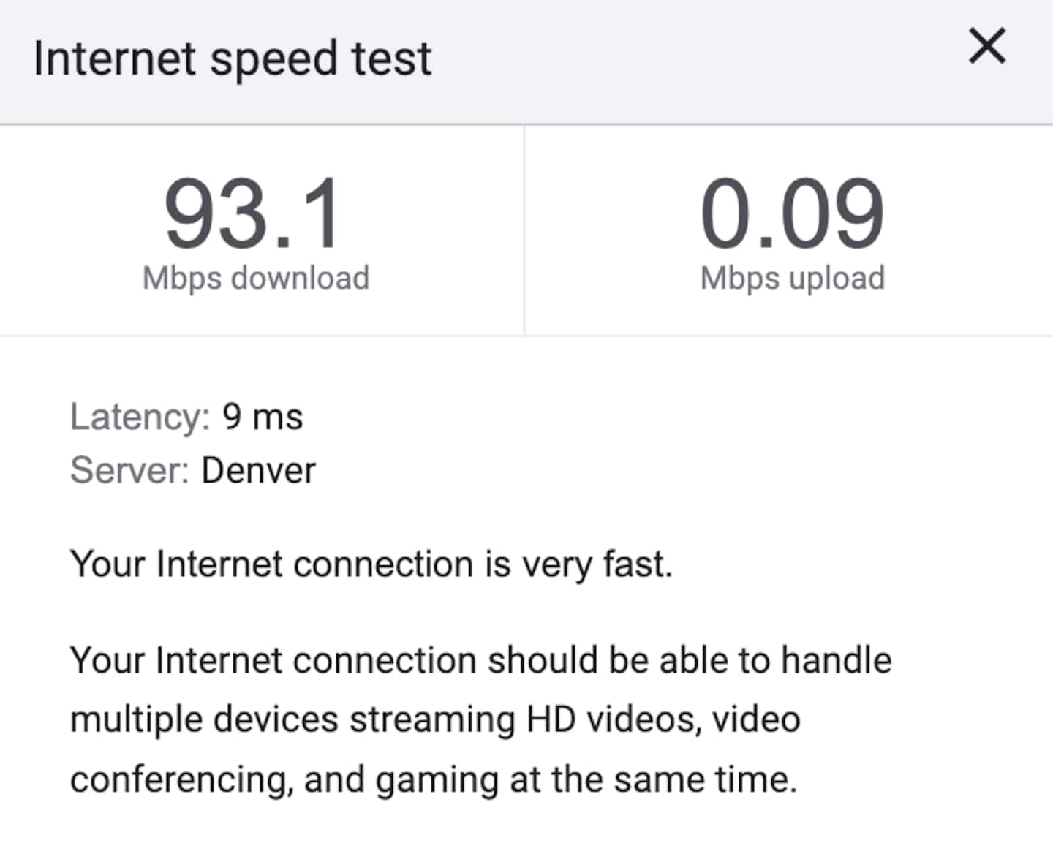The image size is (1053, 843).
Task: Click the "Mbps download" label
Action: point(256,279)
